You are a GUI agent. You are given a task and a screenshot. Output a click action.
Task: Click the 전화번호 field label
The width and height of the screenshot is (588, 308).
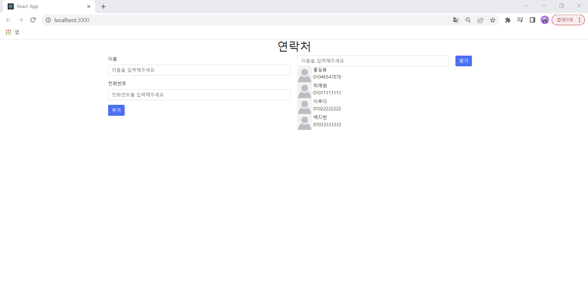coord(117,83)
